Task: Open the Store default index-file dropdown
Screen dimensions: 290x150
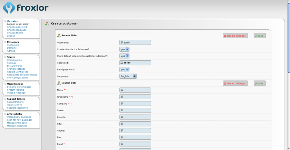Action: pos(124,56)
